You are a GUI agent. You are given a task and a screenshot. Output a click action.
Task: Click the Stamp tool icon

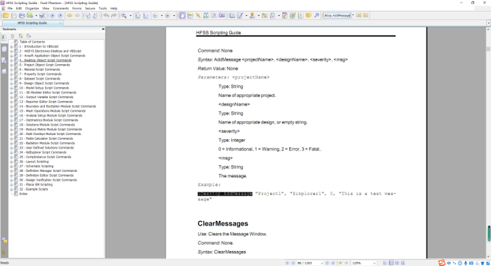252,16
